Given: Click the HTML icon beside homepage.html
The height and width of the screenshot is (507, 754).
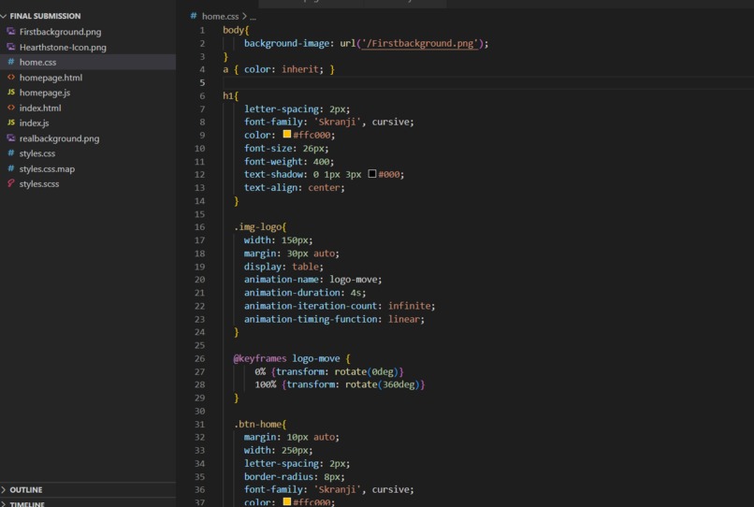Looking at the screenshot, I should click(x=11, y=77).
